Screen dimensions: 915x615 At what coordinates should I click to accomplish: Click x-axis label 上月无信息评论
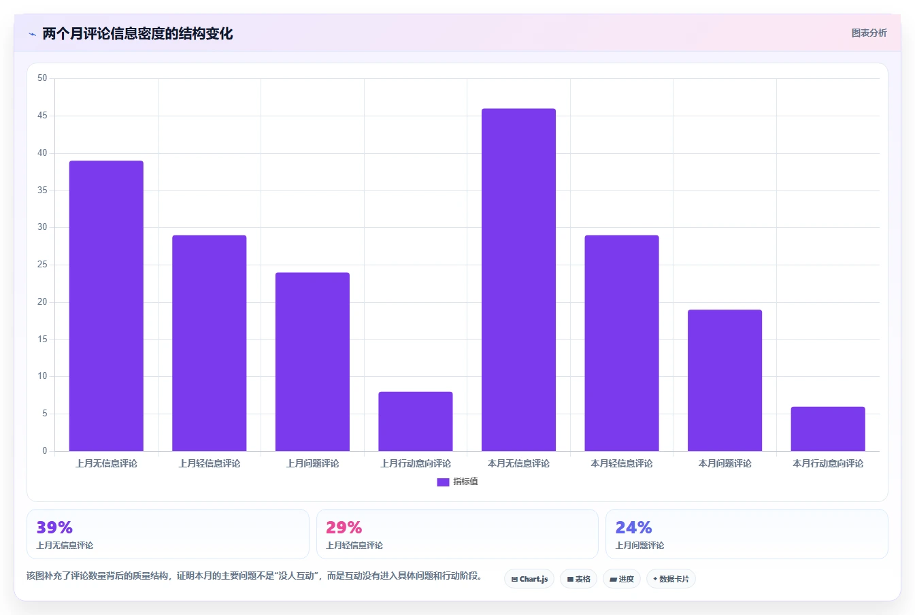(x=106, y=463)
